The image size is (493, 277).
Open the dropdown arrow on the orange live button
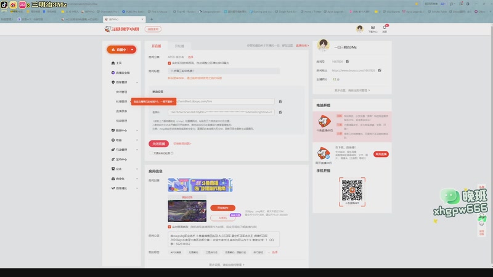point(132,50)
